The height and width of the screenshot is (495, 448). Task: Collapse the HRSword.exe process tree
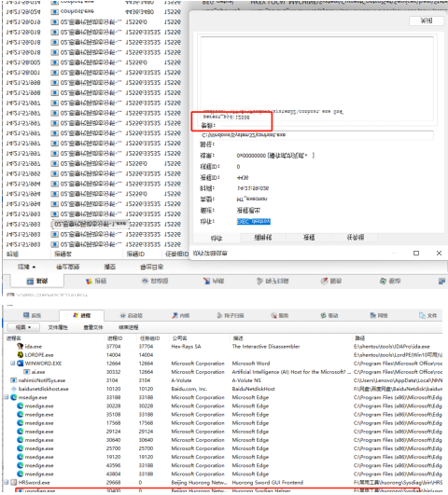(7, 482)
